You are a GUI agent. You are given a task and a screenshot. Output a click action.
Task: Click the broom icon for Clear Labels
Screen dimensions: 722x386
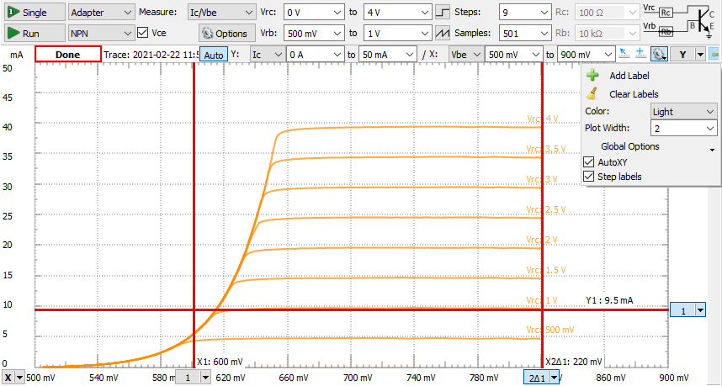[x=592, y=94]
